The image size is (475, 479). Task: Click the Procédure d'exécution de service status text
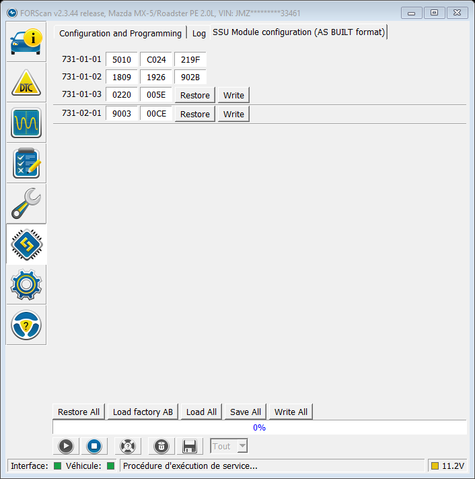tap(190, 466)
